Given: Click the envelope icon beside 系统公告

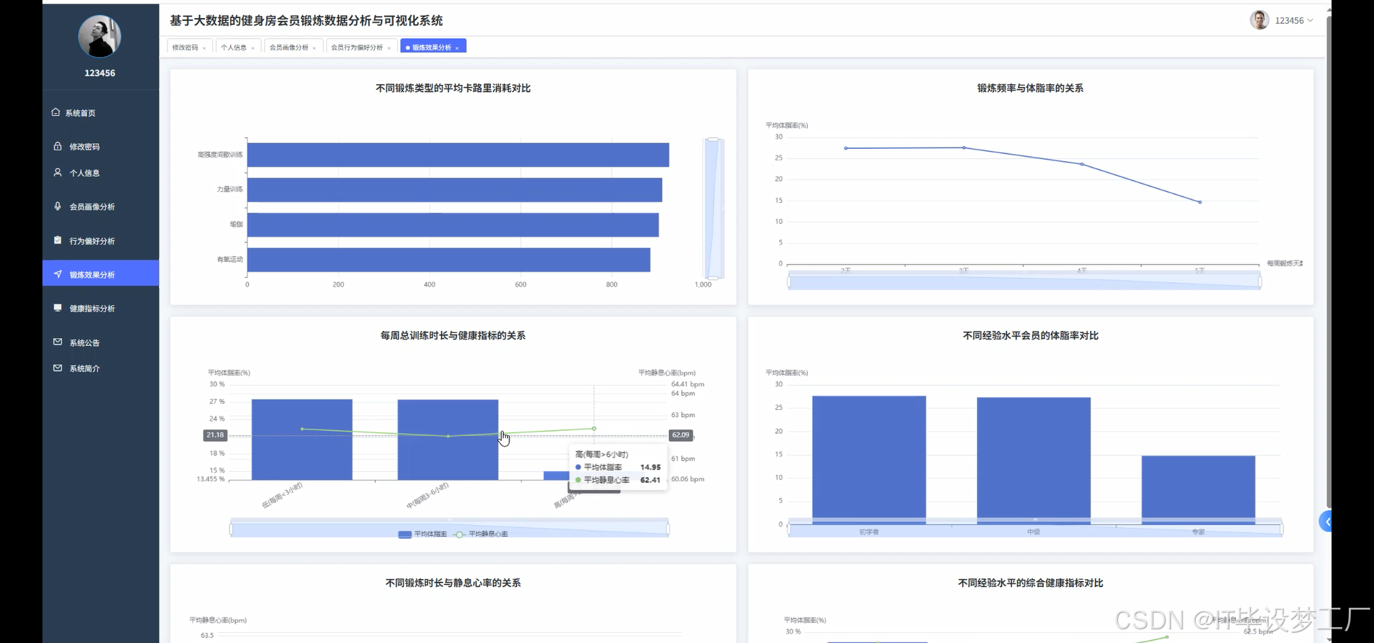Looking at the screenshot, I should click(58, 342).
